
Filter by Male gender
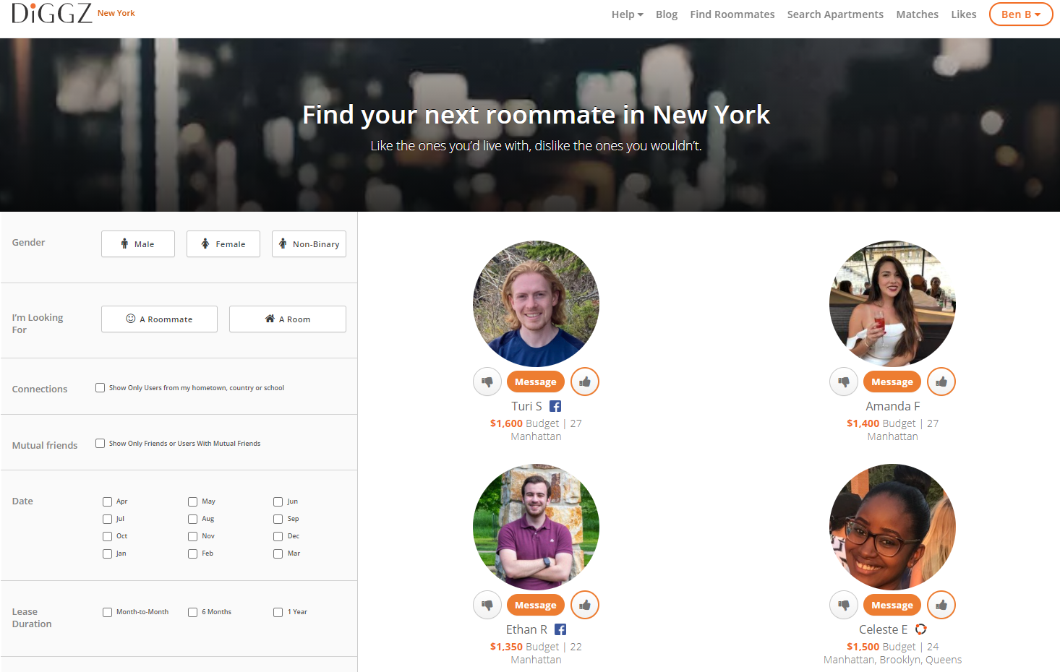pos(138,244)
